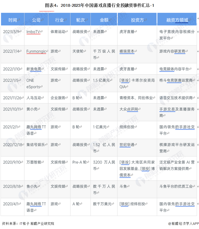Image resolution: width=199 pixels, height=229 pixels.
Task: Click the 时间 column header
Action: [13, 20]
